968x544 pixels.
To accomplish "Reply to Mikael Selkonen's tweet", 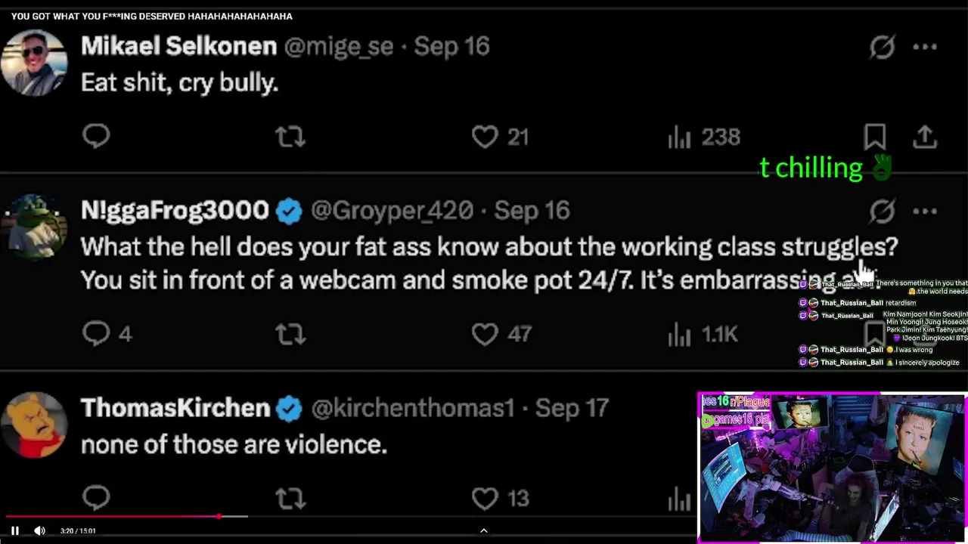I will coord(96,136).
